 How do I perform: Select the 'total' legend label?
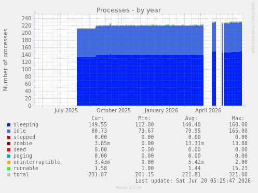[x=21, y=174]
